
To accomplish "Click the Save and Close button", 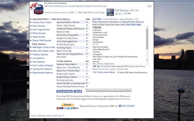I will click(65, 91).
